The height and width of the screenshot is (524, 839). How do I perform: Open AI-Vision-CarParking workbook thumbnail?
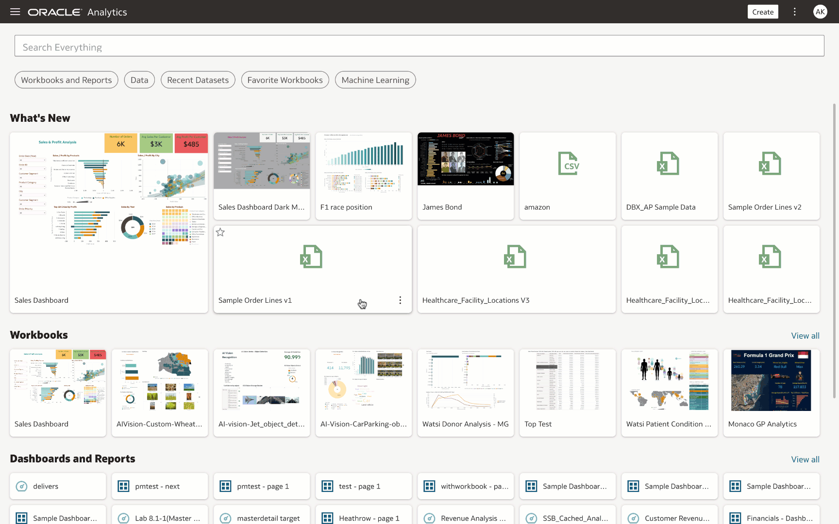[364, 381]
